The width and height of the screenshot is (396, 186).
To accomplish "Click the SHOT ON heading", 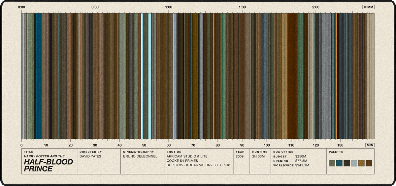I will (174, 152).
